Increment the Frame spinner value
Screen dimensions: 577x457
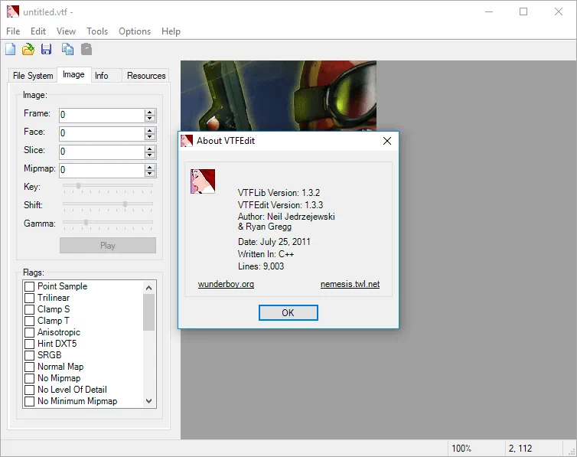click(150, 112)
